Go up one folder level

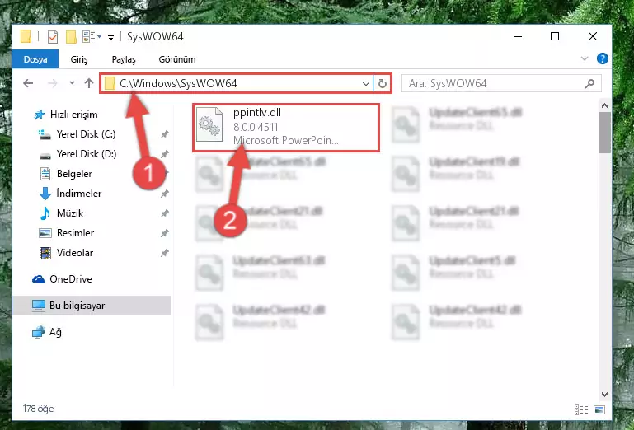89,83
